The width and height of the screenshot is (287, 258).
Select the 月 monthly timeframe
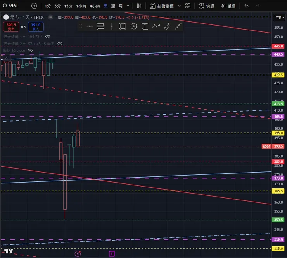(x=121, y=6)
